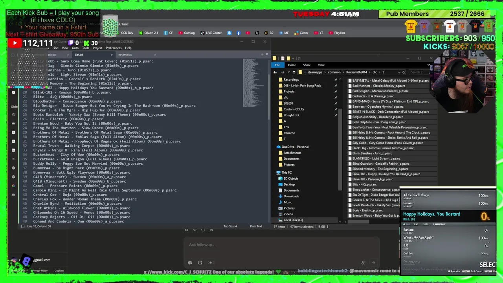Open Home tab in Explorer ribbon
Viewport: 503px width, 283px height.
tap(292, 65)
